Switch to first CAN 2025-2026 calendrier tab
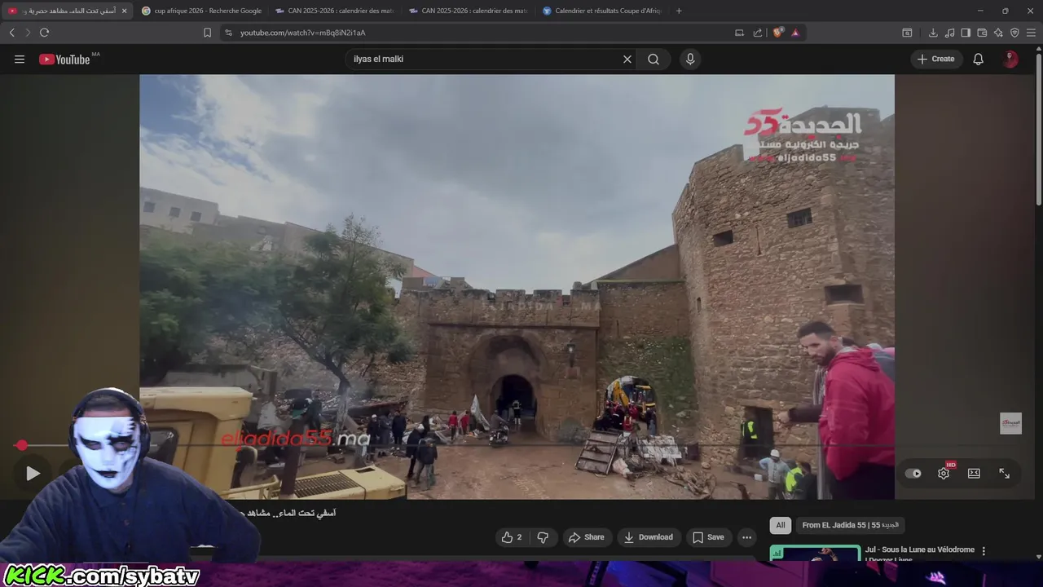The height and width of the screenshot is (587, 1043). [334, 11]
